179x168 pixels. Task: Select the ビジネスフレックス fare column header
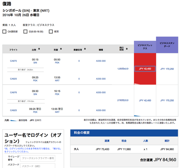pyautogui.click(x=145, y=47)
